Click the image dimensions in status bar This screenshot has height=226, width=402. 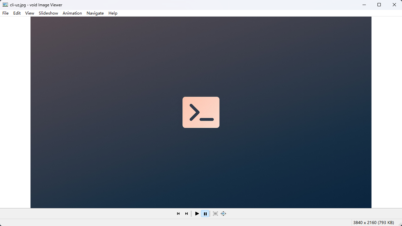coord(373,223)
